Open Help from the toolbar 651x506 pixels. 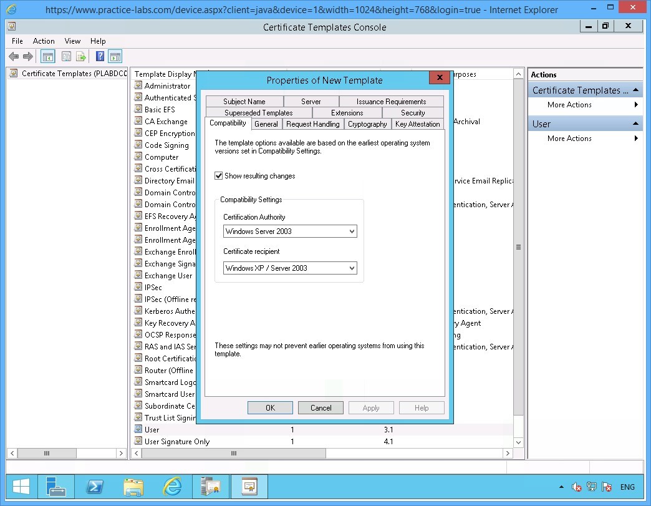pos(99,56)
